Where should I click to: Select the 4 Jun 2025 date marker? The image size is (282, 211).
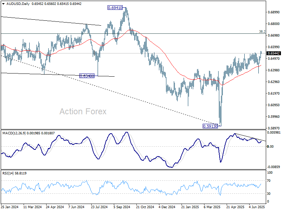pos(257,207)
